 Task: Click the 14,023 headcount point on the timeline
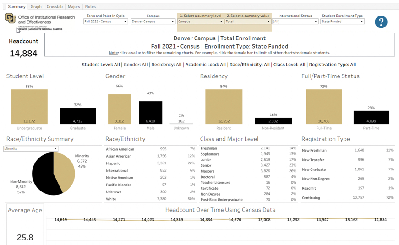click(148, 219)
